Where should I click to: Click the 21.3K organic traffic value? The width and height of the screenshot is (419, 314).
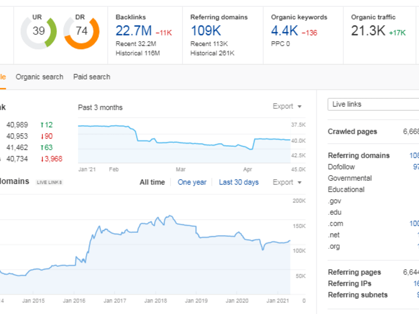click(368, 31)
